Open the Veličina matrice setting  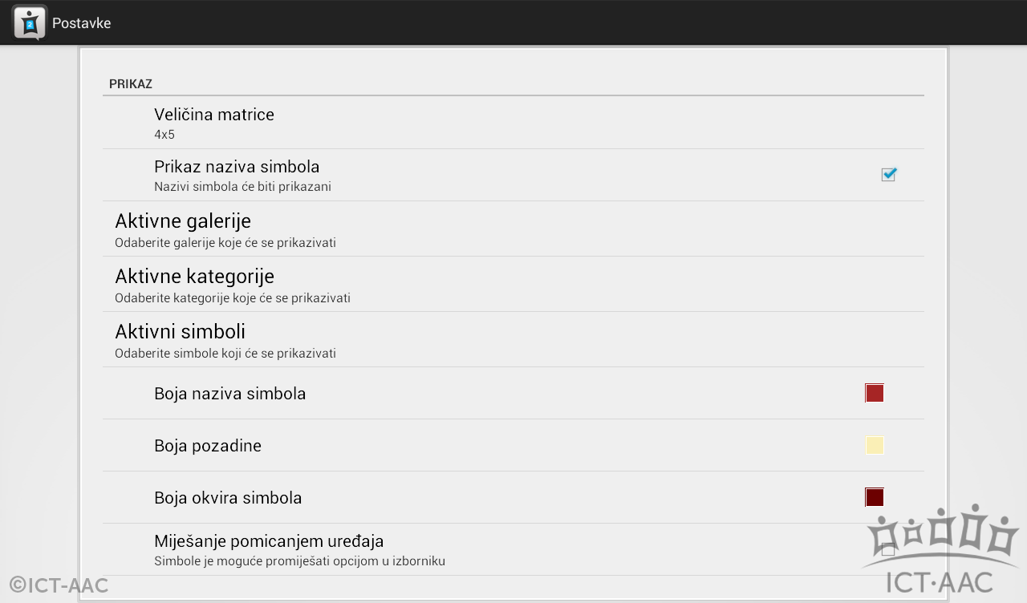(x=513, y=123)
